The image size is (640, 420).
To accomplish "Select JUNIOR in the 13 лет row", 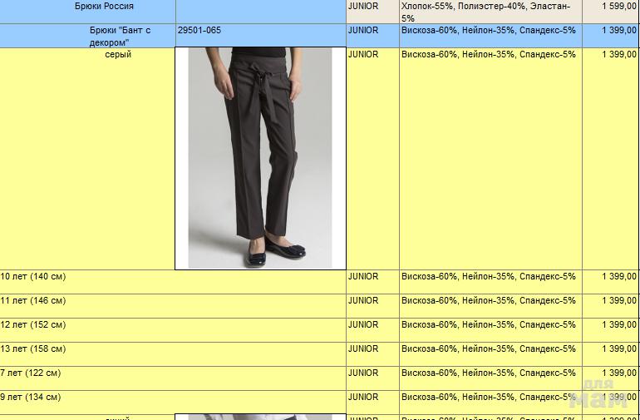I will 363,349.
